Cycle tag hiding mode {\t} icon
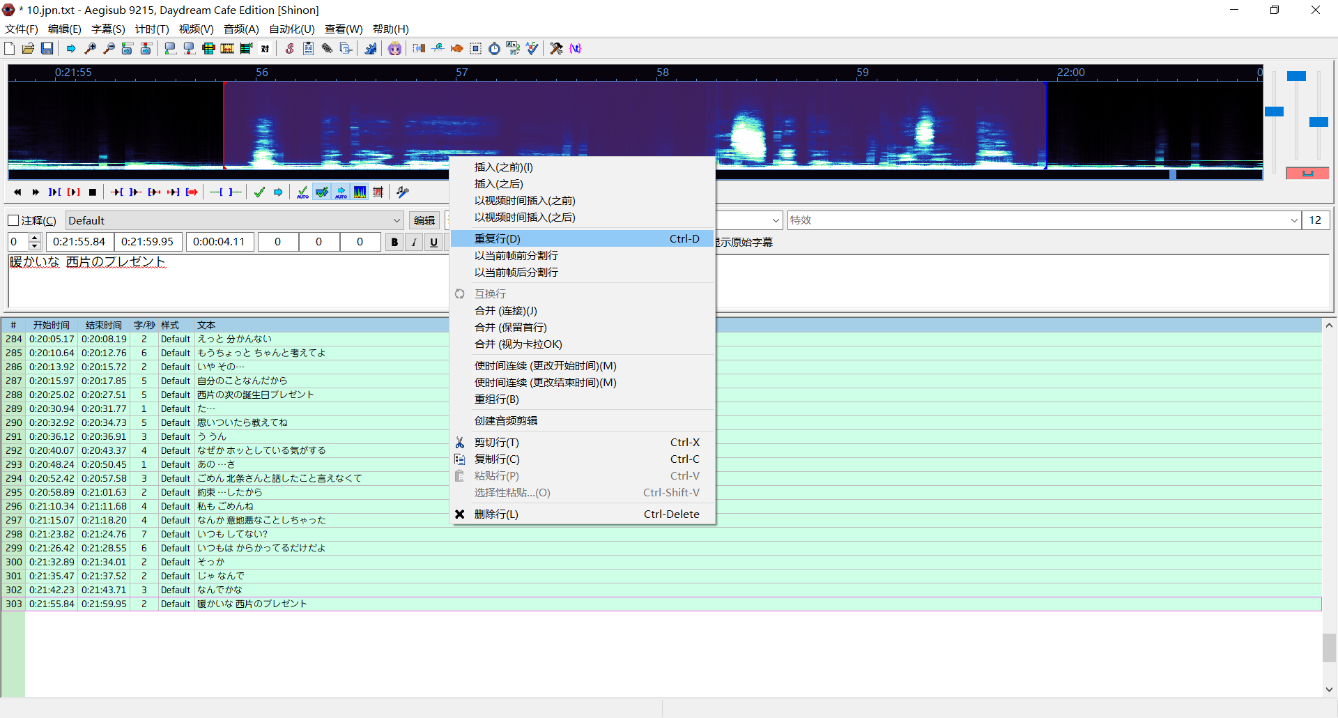Screen dimensions: 1338x718 pyautogui.click(x=575, y=48)
